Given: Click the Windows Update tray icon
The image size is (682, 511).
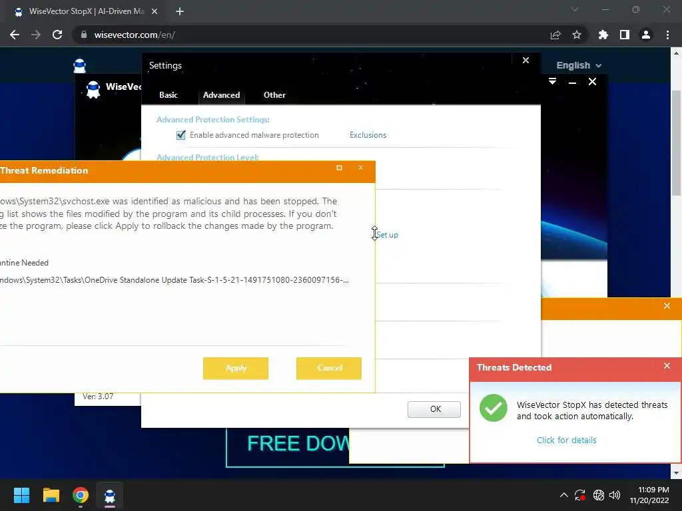Looking at the screenshot, I should tap(580, 495).
